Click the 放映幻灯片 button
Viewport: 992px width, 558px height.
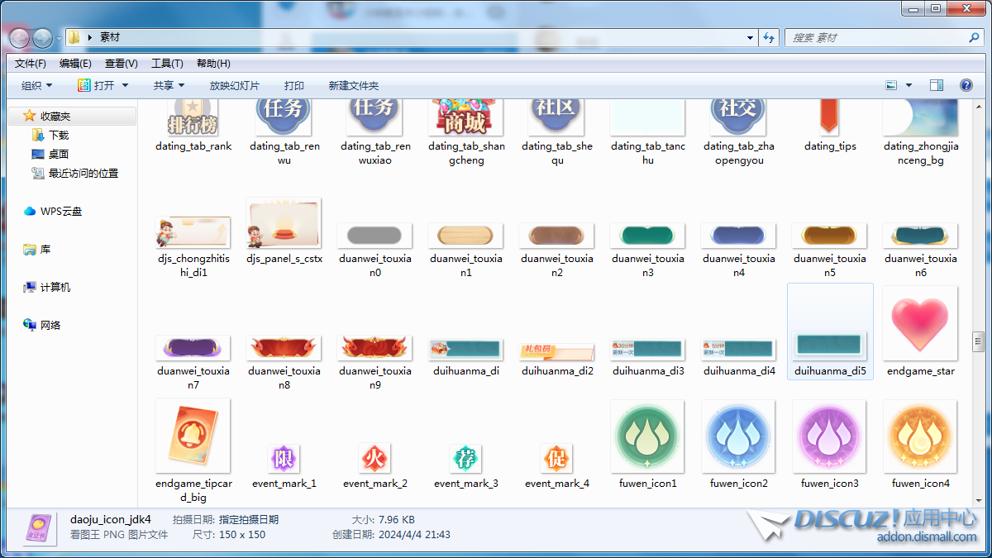(234, 85)
